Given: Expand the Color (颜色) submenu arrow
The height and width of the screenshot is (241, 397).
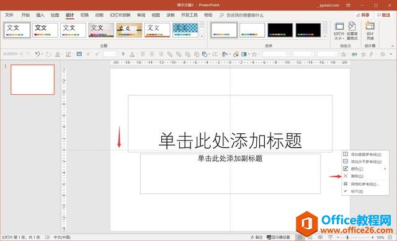Looking at the screenshot, I should 385,169.
